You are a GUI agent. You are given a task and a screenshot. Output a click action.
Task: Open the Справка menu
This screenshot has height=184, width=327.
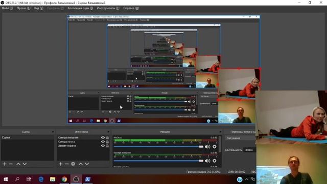131,8
